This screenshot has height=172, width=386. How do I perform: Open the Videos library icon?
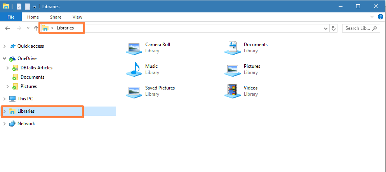tap(233, 91)
